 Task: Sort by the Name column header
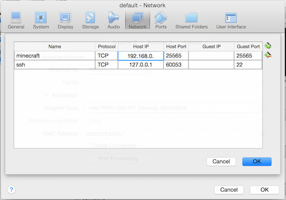click(55, 46)
